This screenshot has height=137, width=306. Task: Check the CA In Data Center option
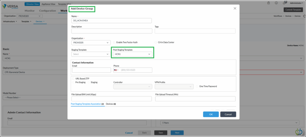tap(156, 43)
